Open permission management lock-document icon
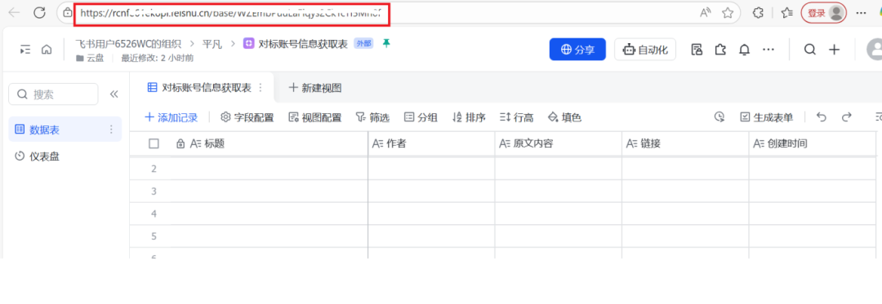This screenshot has height=304, width=882. pyautogui.click(x=697, y=50)
